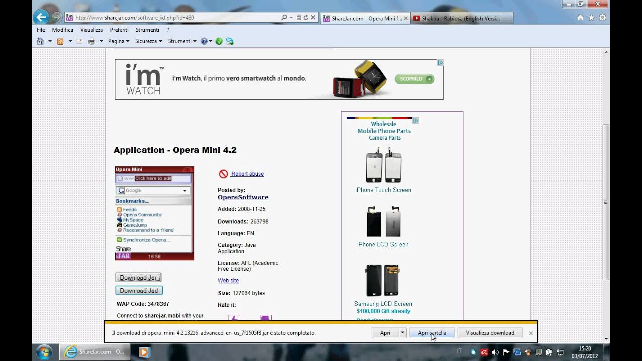Click the Forward navigation arrow
Viewport: 642px width, 361px height.
(x=56, y=17)
